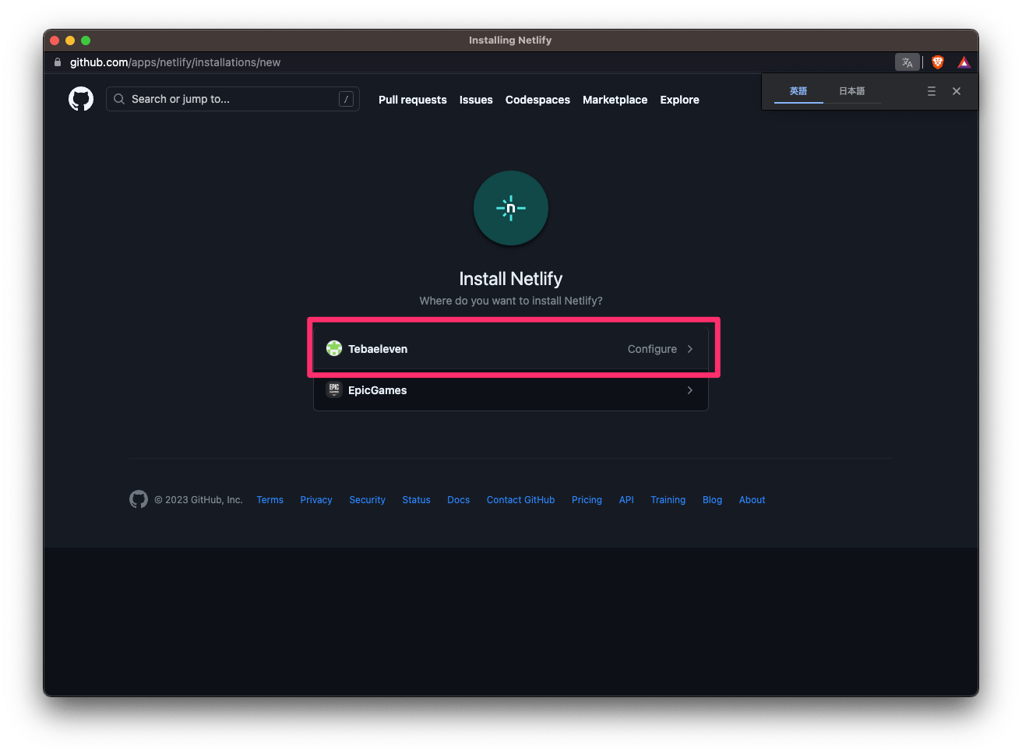
Task: Select EpicGames organization name
Action: pyautogui.click(x=377, y=390)
